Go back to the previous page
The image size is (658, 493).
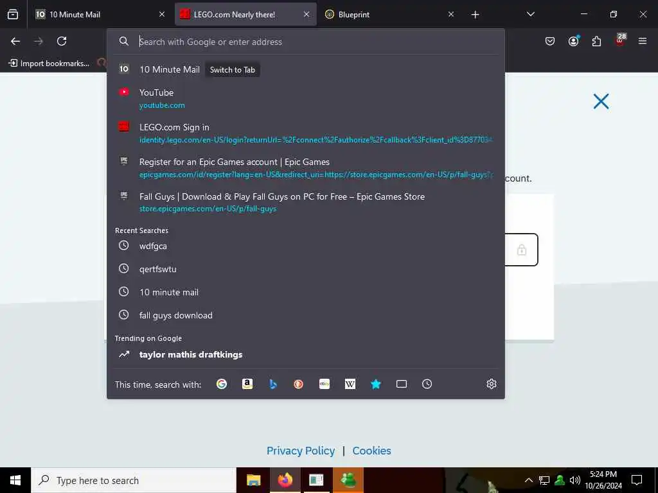15,41
